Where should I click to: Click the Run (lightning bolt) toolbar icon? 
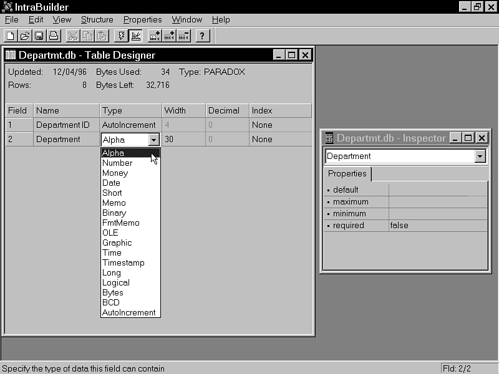tap(121, 36)
